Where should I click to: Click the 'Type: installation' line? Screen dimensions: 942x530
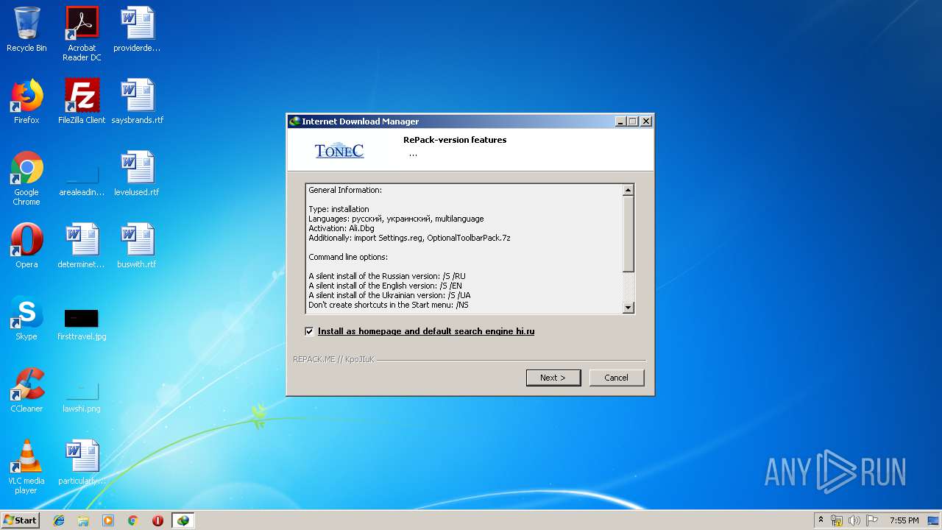point(339,209)
